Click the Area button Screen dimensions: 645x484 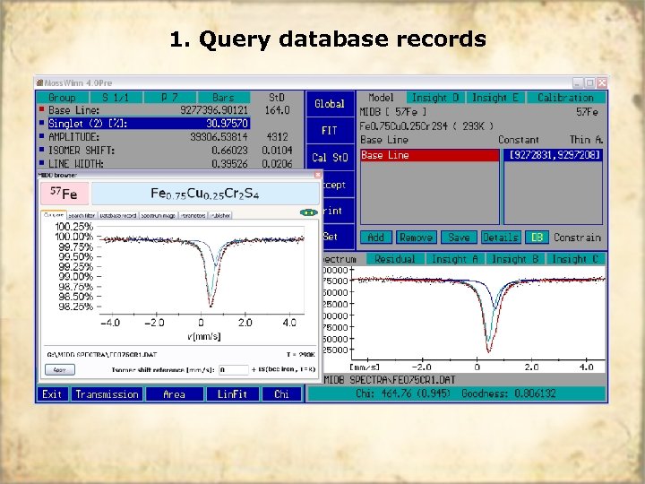(x=175, y=394)
